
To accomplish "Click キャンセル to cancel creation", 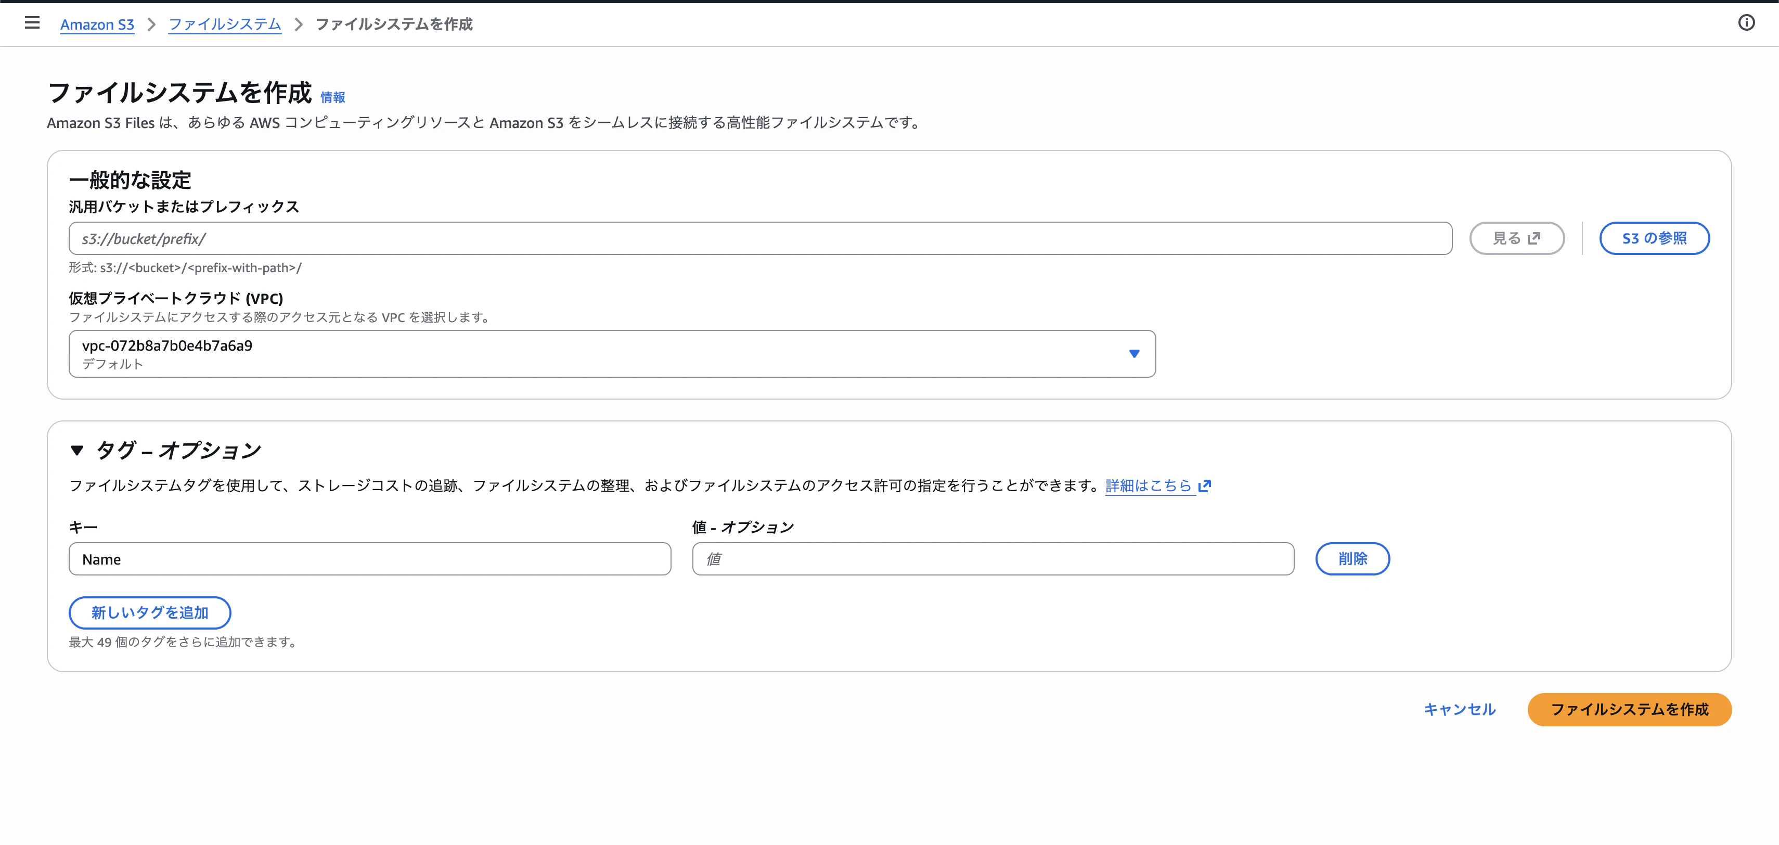I will (1459, 710).
